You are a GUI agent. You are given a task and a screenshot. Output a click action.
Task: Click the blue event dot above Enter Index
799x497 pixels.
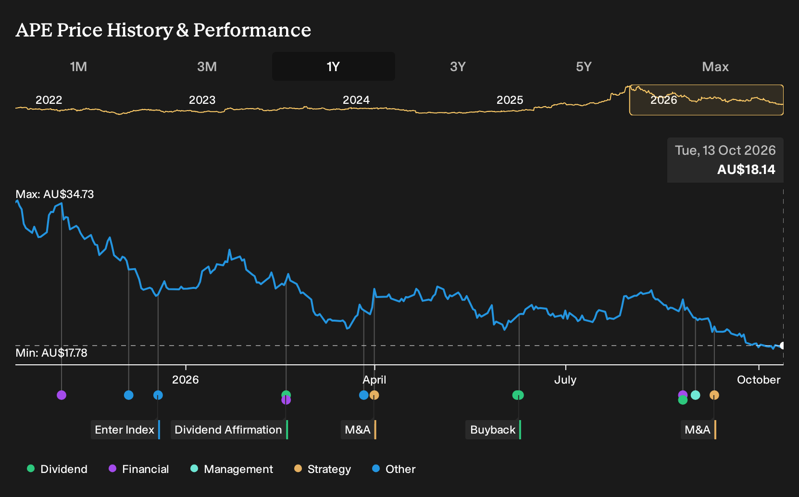(158, 395)
